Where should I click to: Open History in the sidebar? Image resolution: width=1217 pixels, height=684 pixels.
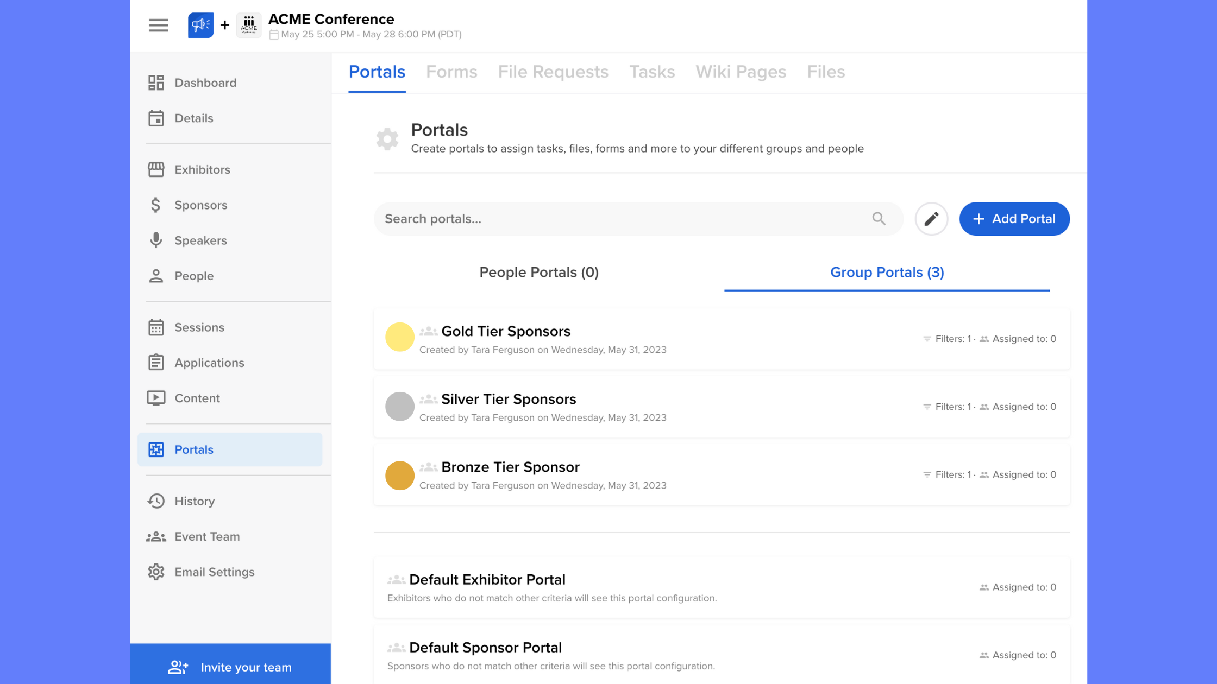pyautogui.click(x=194, y=501)
